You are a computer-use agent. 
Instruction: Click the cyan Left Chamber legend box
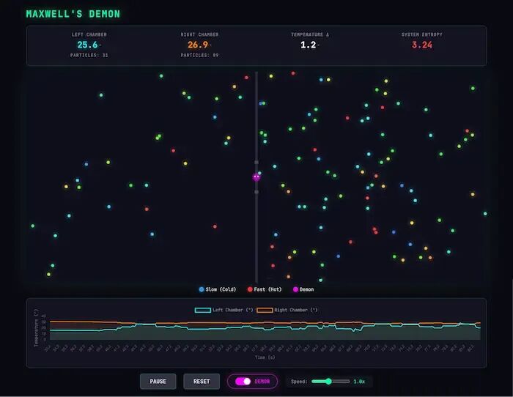203,310
